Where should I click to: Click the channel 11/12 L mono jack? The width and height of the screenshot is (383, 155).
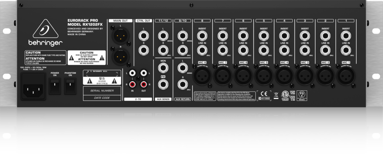(x=163, y=36)
